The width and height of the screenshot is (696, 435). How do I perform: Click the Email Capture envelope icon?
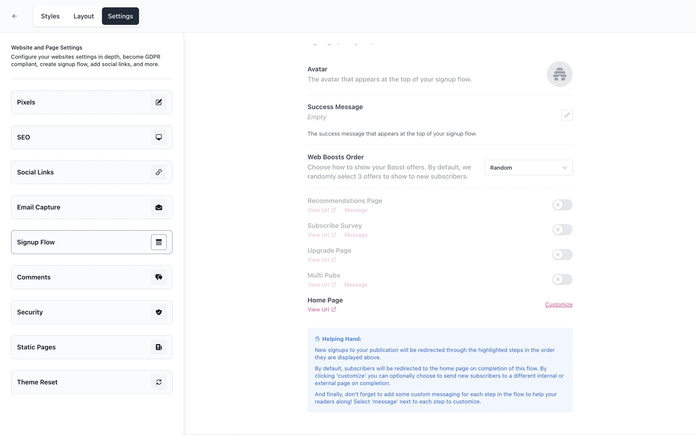pyautogui.click(x=158, y=207)
